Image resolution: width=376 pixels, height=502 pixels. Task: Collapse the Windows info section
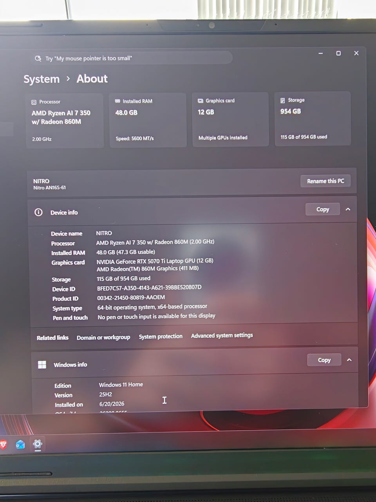349,360
